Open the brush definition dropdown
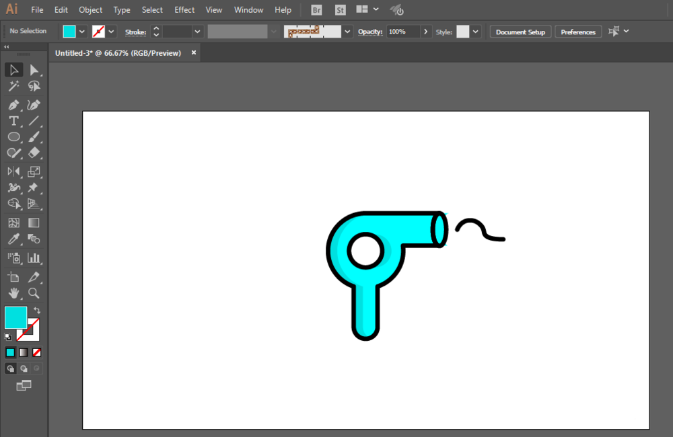Screen dimensions: 673x437 point(347,32)
